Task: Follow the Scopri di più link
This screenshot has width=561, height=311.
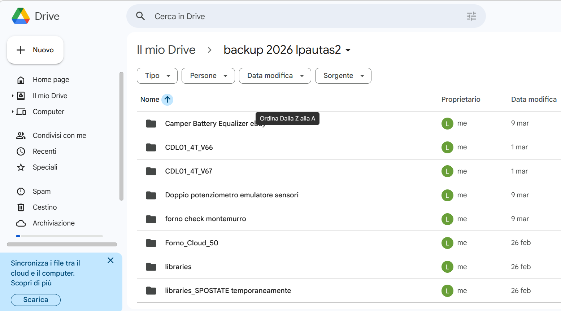Action: coord(31,283)
